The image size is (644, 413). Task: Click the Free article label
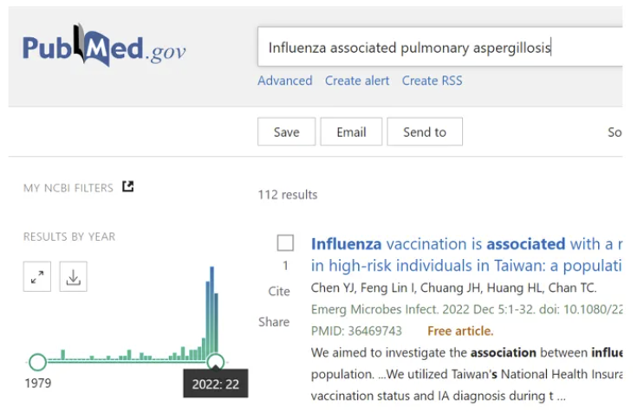pyautogui.click(x=460, y=331)
